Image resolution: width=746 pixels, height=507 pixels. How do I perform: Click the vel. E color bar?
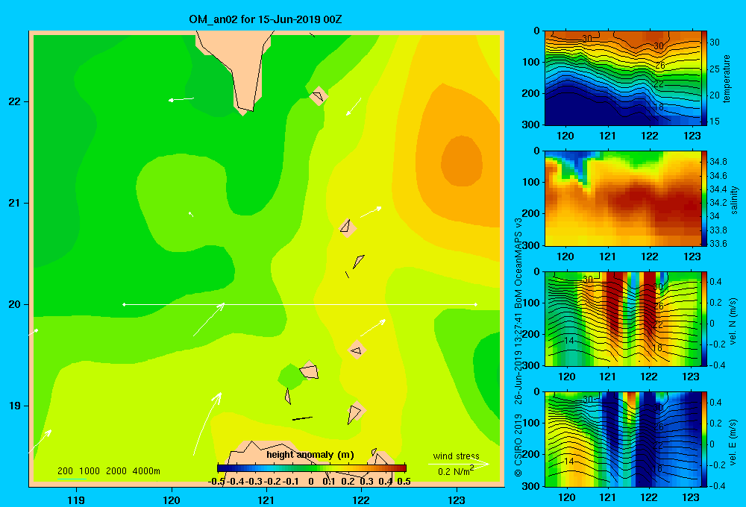(x=704, y=439)
